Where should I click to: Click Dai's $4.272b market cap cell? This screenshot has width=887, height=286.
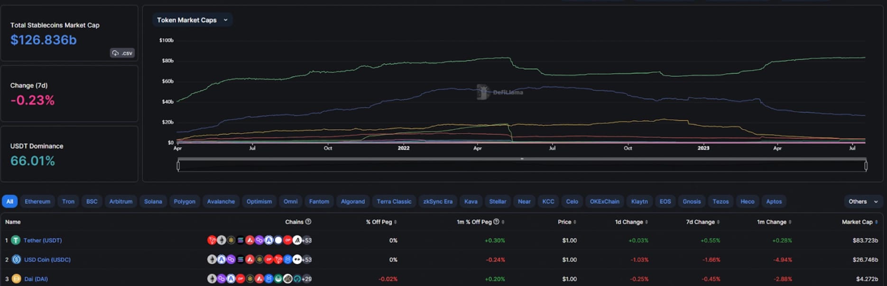pyautogui.click(x=868, y=279)
